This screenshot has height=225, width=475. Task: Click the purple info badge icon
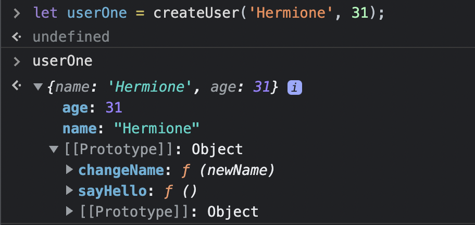pos(294,88)
